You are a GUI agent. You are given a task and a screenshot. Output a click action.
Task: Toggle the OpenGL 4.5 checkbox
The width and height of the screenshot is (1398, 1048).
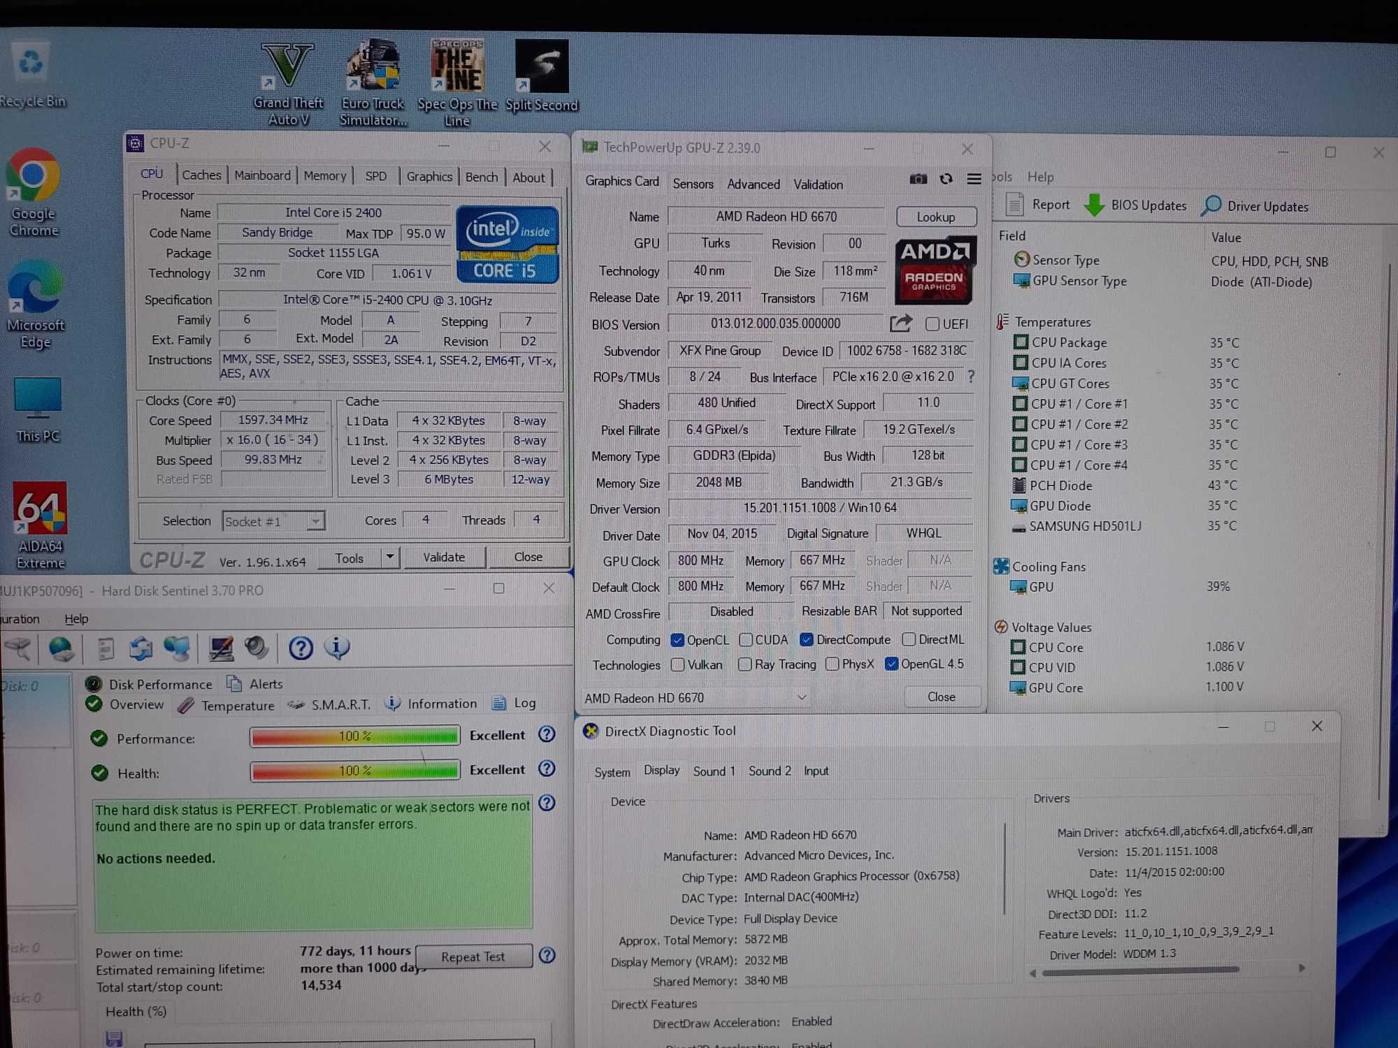891,664
